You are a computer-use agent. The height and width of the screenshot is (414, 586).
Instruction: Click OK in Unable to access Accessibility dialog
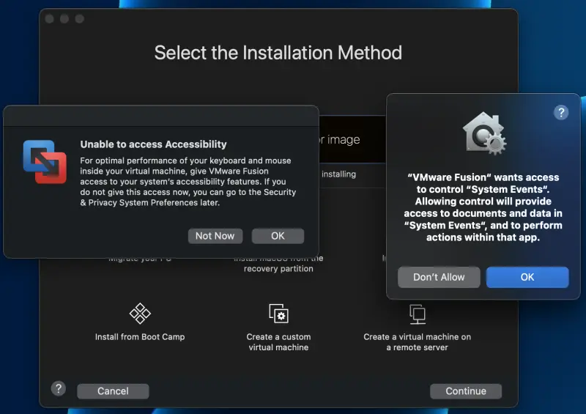278,236
